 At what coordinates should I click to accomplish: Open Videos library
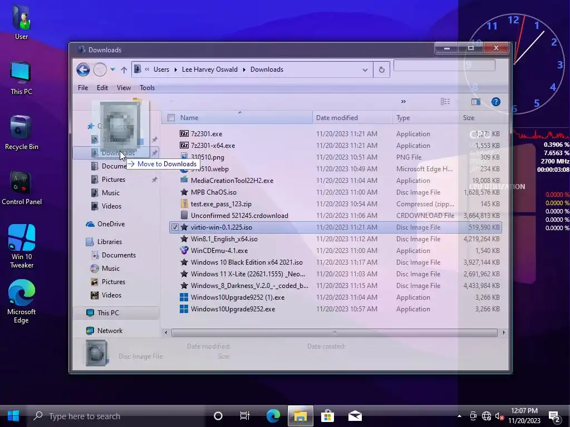tap(111, 295)
